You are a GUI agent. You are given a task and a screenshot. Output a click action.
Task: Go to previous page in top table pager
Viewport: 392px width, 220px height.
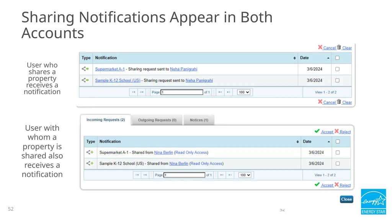click(142, 92)
